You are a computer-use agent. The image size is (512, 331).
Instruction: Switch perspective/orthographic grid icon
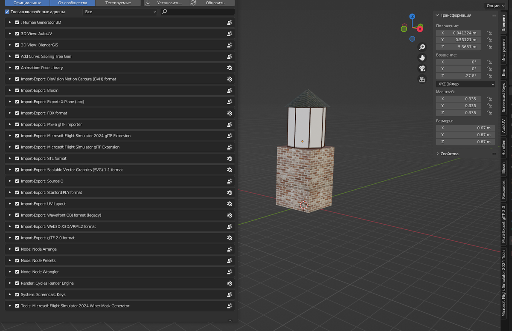(422, 79)
